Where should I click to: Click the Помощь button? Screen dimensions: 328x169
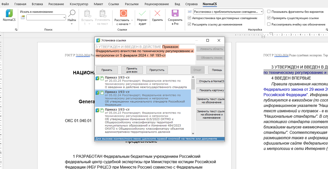pyautogui.click(x=216, y=70)
